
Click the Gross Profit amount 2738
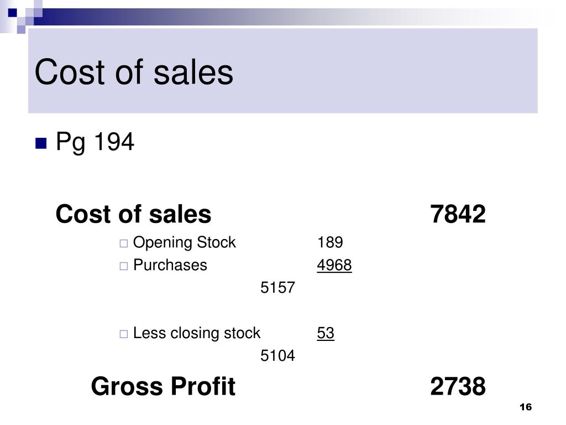pyautogui.click(x=458, y=386)
